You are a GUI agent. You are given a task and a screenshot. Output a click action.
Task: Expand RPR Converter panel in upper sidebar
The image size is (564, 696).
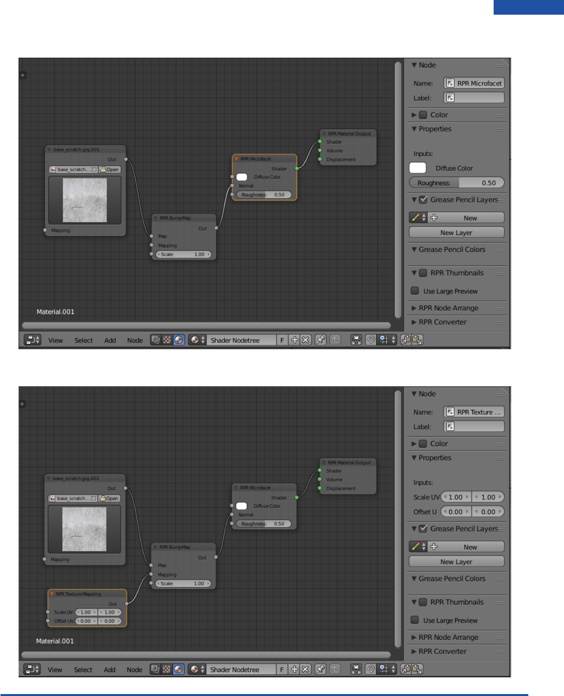[x=414, y=322]
